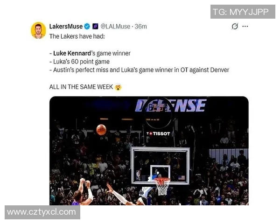
Task: Click the shocked face emoji
Action: (118, 87)
